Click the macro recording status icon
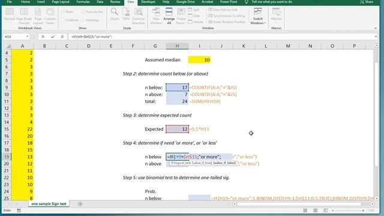Screen dimensions: 384x216 pyautogui.click(x=19, y=211)
